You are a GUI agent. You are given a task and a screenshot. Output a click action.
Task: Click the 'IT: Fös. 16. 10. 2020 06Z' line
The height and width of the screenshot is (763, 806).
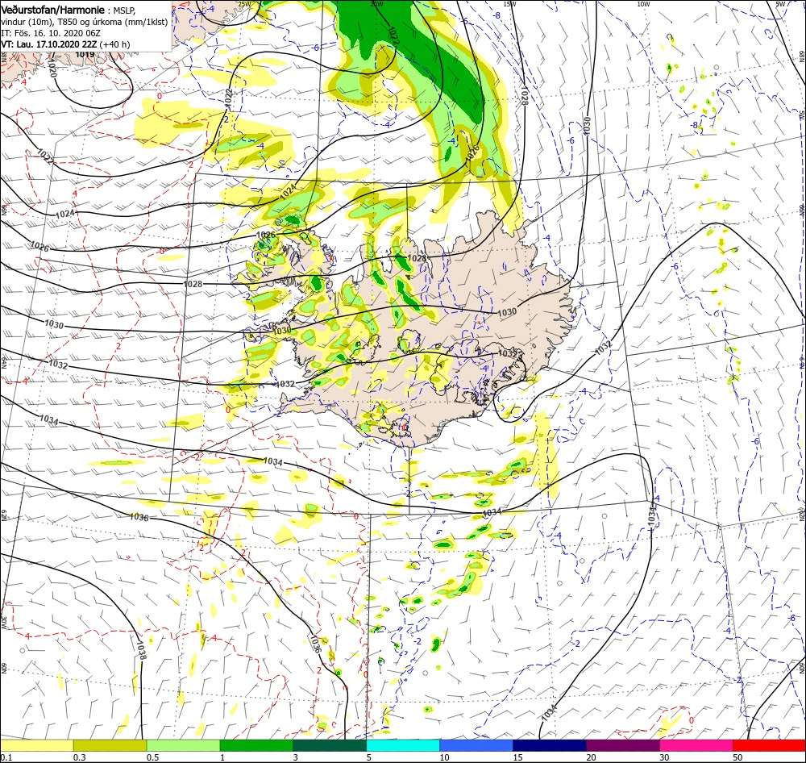click(51, 33)
